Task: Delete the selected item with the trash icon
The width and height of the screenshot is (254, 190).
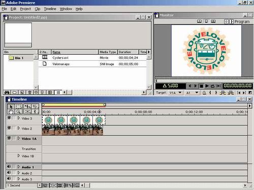Action: 30,92
